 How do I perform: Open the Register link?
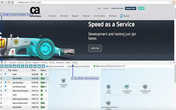tap(106, 9)
